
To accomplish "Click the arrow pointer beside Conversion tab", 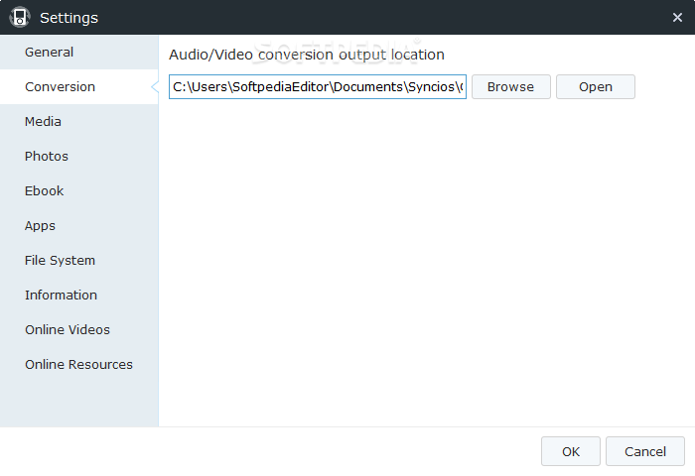I will click(155, 87).
